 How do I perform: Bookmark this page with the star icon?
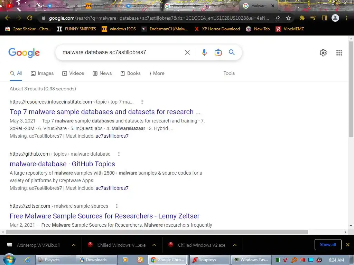click(288, 18)
